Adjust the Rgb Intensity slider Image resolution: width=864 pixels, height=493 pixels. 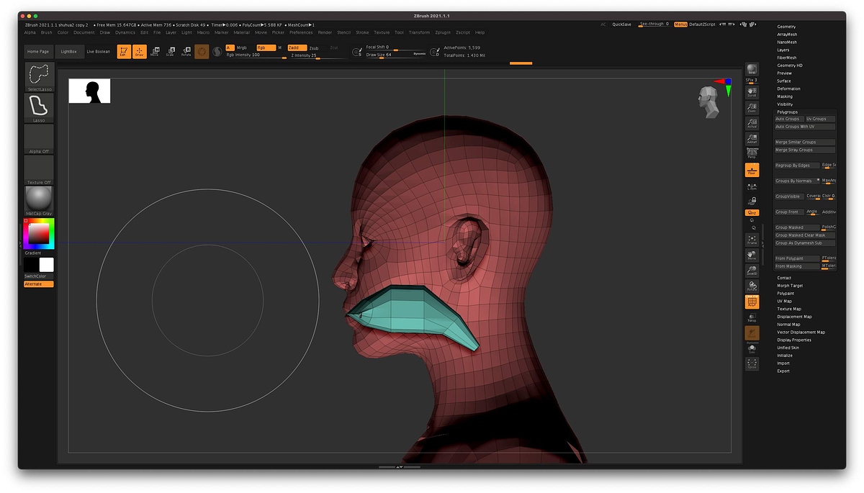256,55
